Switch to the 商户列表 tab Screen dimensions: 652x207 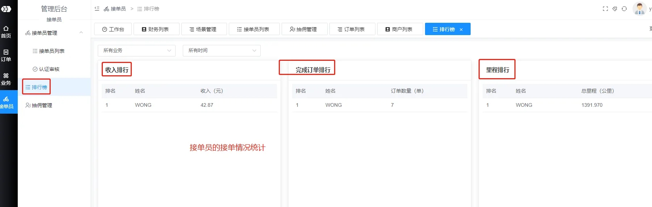point(399,29)
